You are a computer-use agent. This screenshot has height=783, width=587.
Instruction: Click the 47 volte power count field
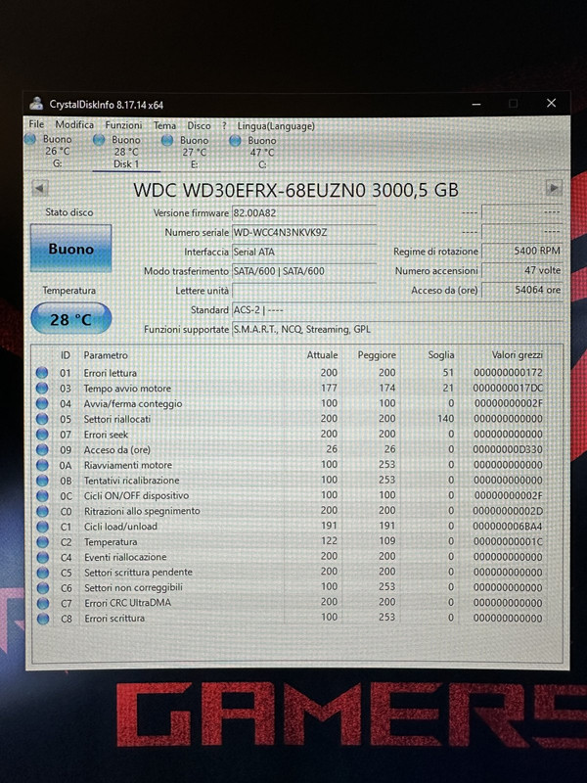[522, 270]
